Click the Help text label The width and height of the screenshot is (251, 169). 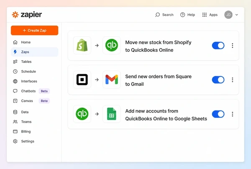191,15
